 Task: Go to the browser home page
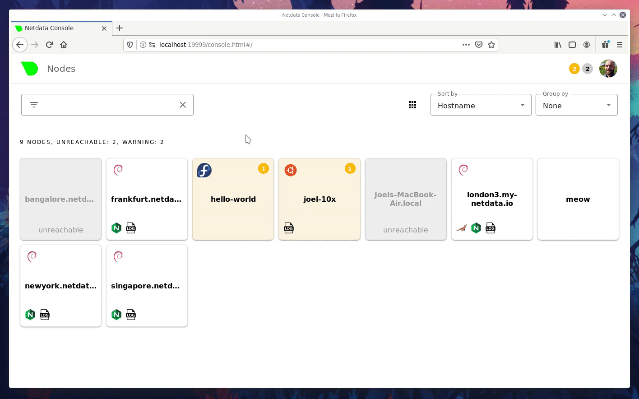(64, 45)
